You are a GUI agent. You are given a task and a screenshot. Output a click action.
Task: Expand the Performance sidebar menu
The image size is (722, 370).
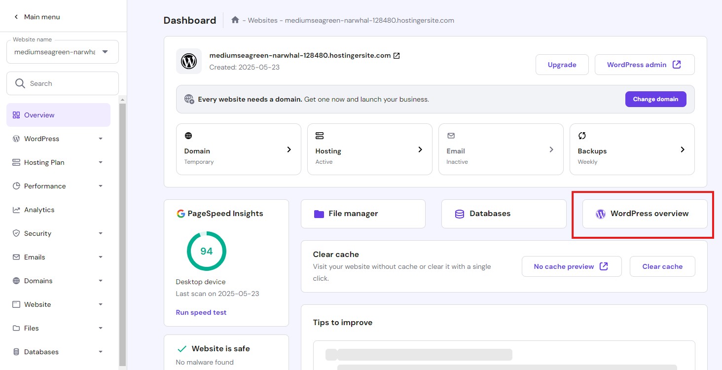(101, 186)
